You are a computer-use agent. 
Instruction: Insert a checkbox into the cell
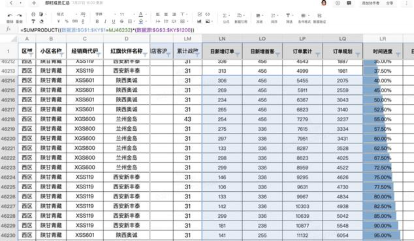tap(200, 15)
